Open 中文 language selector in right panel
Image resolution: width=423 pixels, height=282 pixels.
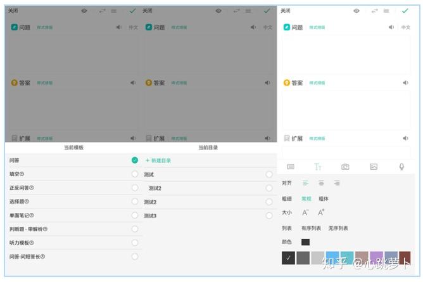pyautogui.click(x=406, y=27)
